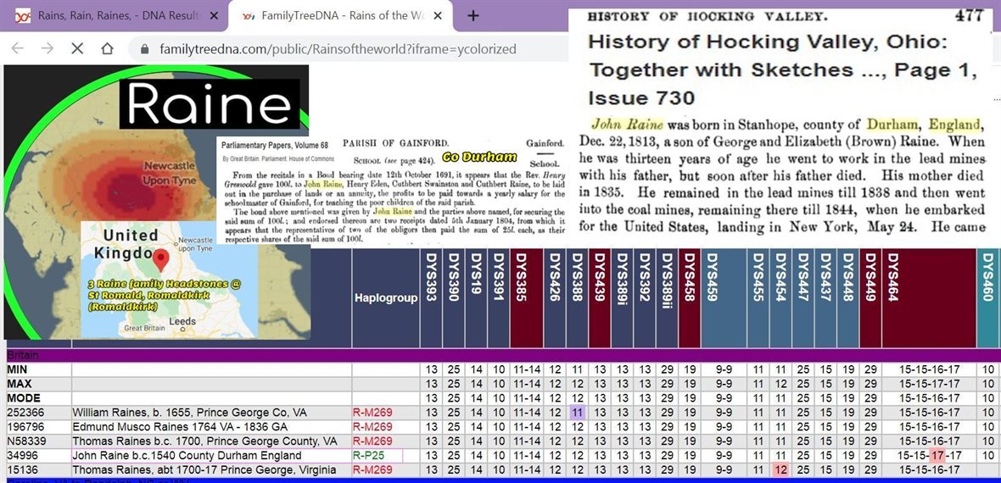Image resolution: width=1001 pixels, height=483 pixels.
Task: Click the DYS389ii column header
Action: click(x=667, y=298)
